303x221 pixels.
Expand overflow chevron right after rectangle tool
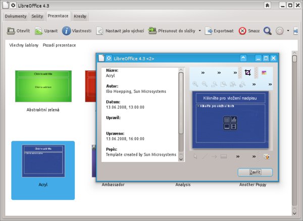click(x=238, y=156)
